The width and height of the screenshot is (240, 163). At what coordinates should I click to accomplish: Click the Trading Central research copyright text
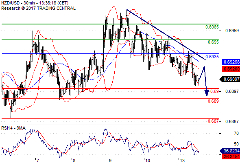point(38,8)
